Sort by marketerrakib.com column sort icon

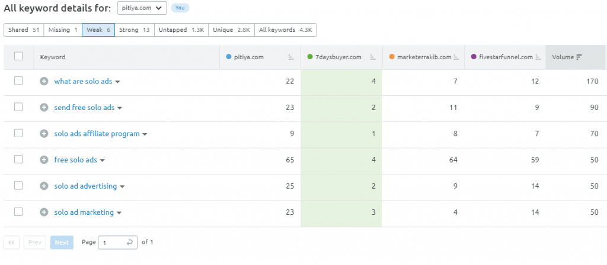456,57
